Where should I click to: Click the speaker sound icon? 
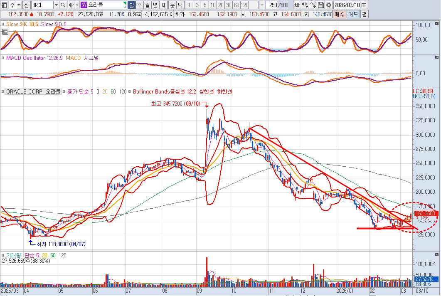(x=71, y=5)
